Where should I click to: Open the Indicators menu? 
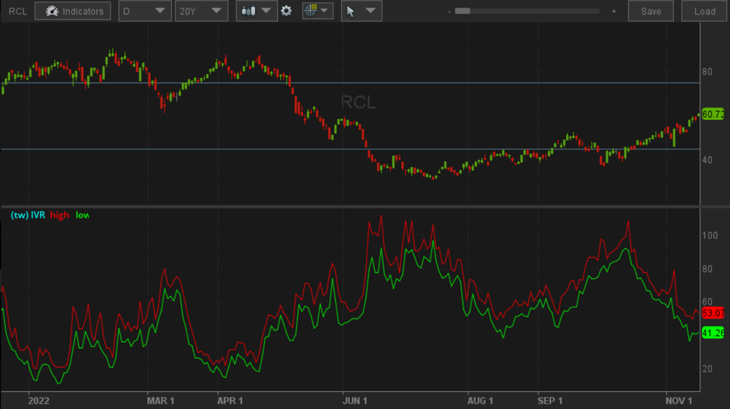(73, 11)
